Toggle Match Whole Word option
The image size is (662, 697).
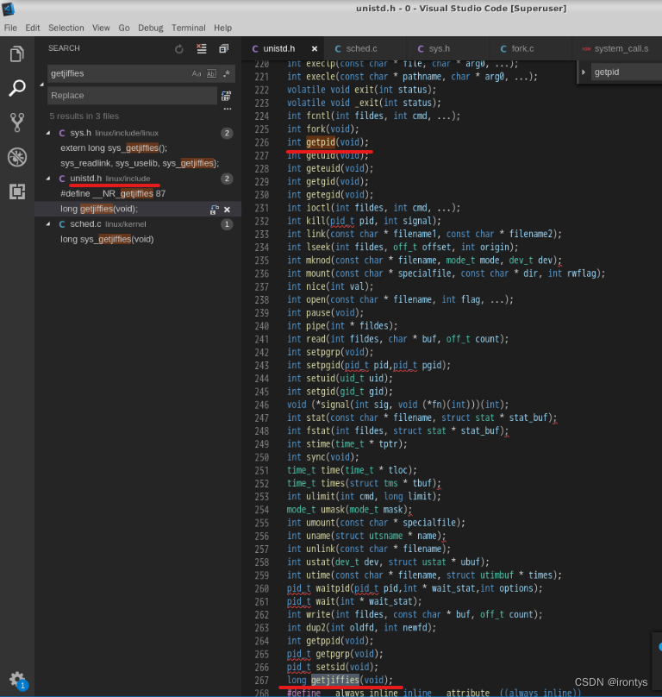click(x=211, y=74)
